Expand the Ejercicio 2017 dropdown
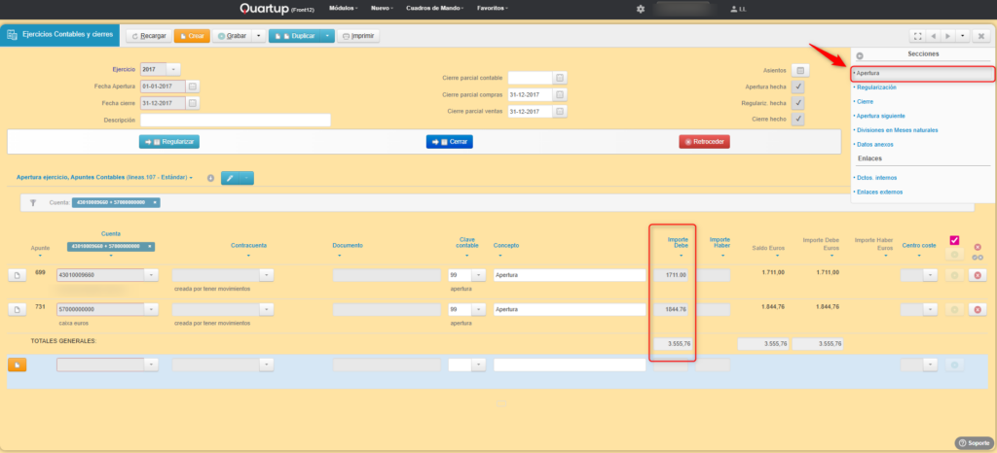997x453 pixels. (x=173, y=70)
